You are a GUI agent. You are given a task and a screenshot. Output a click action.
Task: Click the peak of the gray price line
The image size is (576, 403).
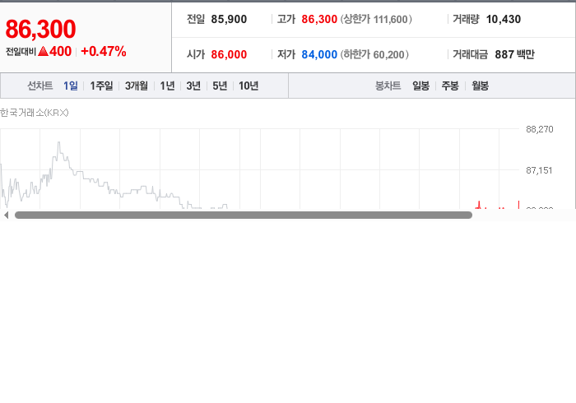point(58,142)
